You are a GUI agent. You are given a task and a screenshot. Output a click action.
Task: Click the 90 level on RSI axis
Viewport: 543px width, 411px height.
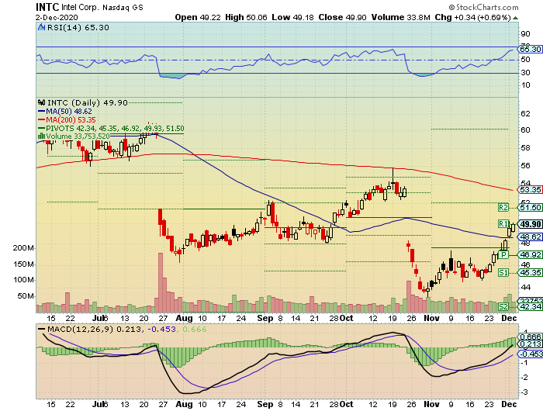(x=525, y=34)
